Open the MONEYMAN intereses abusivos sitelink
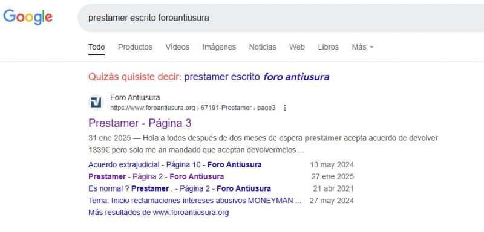The height and width of the screenshot is (232, 484). pyautogui.click(x=194, y=201)
